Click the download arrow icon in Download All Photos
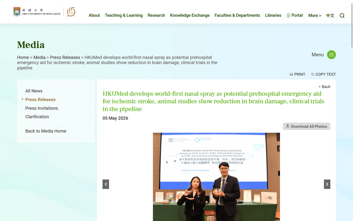Image resolution: width=353 pixels, height=221 pixels. (x=288, y=126)
